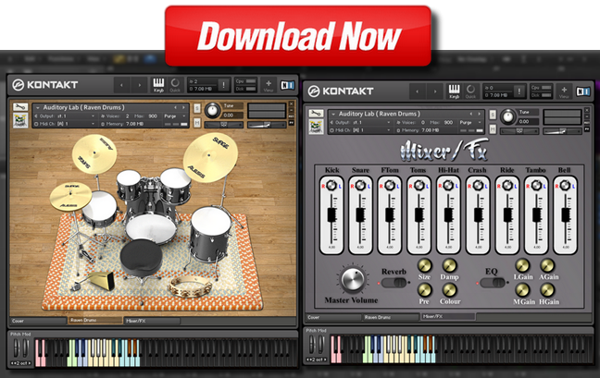The height and width of the screenshot is (378, 600).
Task: Click the View plus icon in Mixer/Fx window
Action: pyautogui.click(x=564, y=91)
